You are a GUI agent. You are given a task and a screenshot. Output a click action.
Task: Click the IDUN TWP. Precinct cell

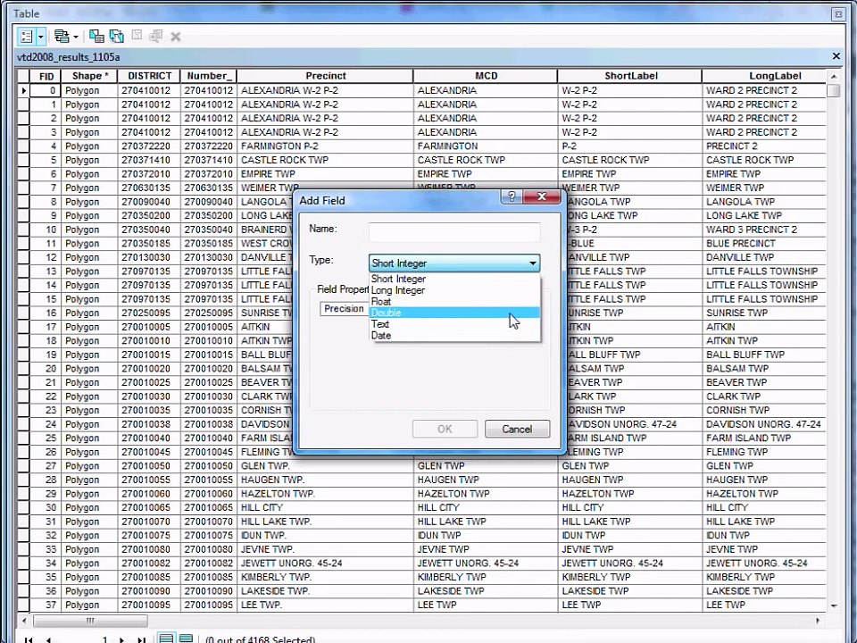(x=325, y=535)
